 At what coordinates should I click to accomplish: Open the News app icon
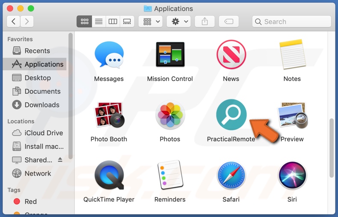(231, 55)
